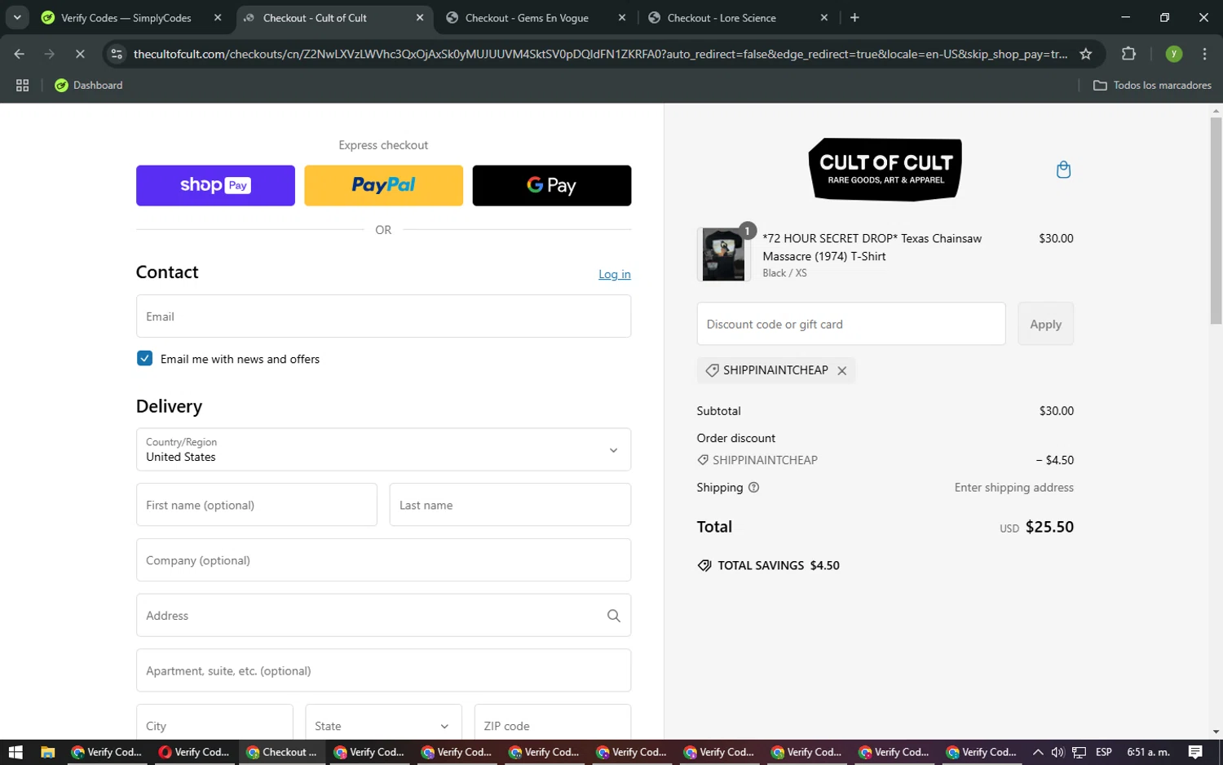Go forward in browser history
Screen dimensions: 1223x765
50,54
